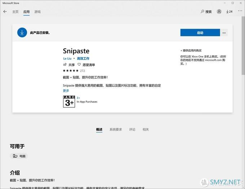Open the 搜索 search box
Screen dimensions: 245x189
coord(206,11)
